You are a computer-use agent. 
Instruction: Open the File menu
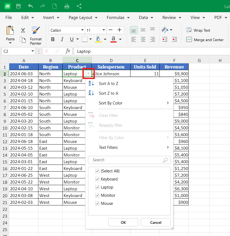[x=9, y=18]
